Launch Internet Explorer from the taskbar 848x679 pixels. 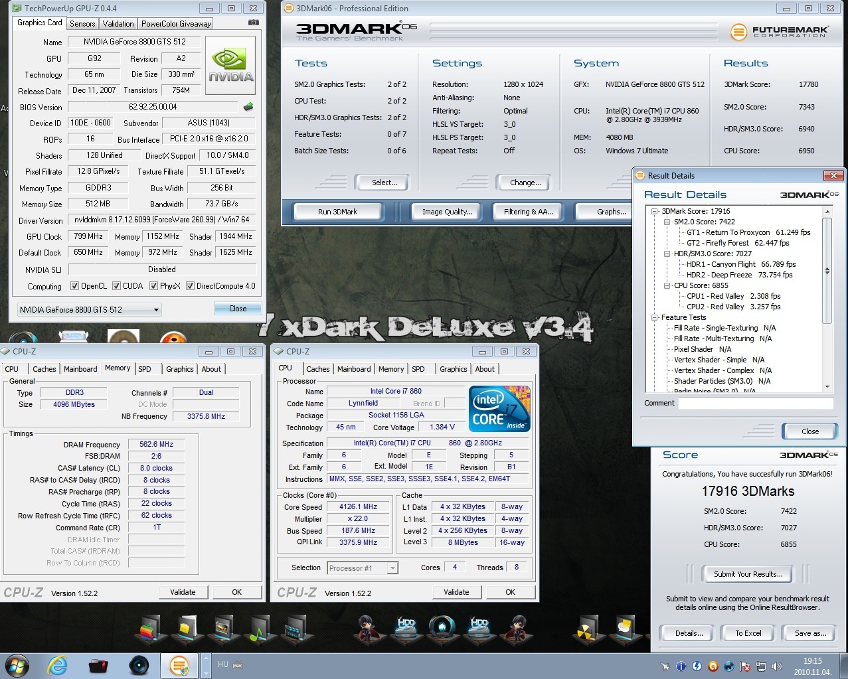click(x=58, y=665)
